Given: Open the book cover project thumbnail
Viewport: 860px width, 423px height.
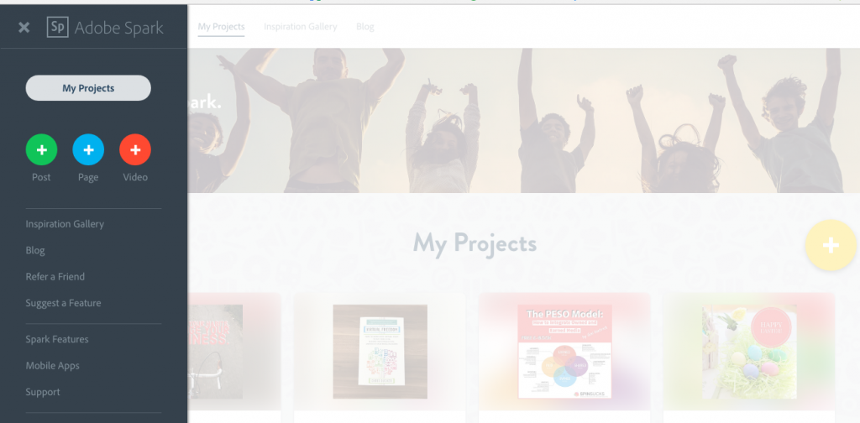Looking at the screenshot, I should coord(380,352).
